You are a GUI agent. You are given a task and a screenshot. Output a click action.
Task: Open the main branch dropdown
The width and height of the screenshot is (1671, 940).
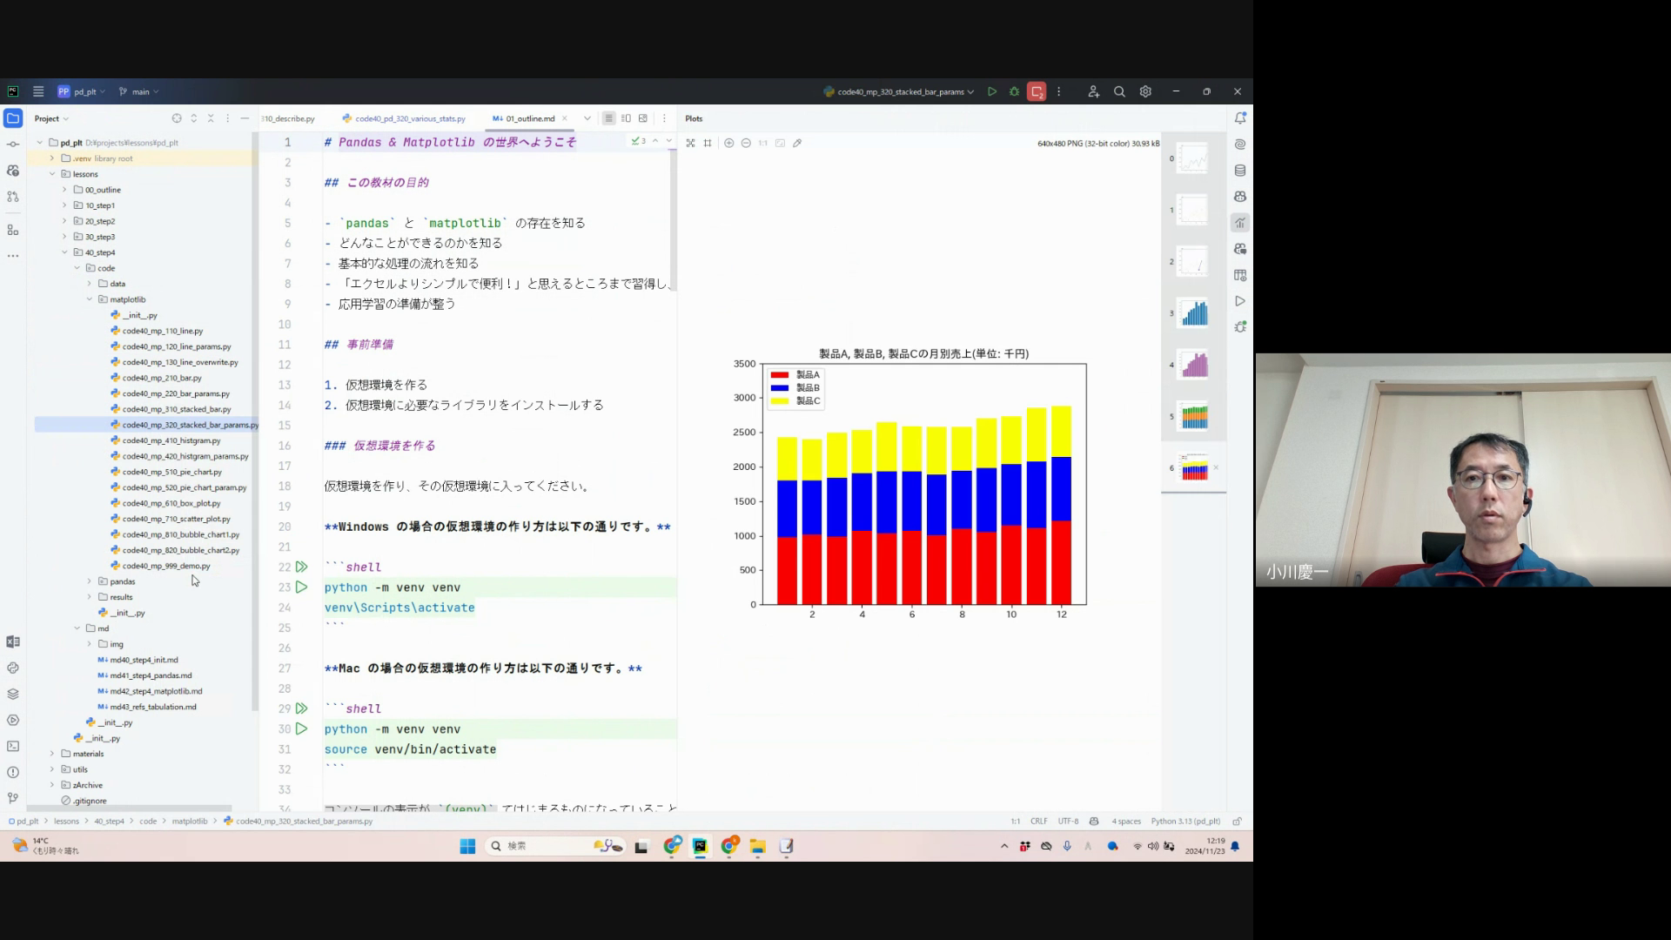coord(140,91)
